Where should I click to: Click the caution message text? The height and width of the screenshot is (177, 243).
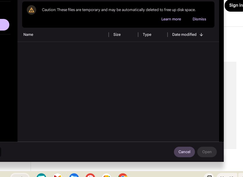[x=119, y=10]
